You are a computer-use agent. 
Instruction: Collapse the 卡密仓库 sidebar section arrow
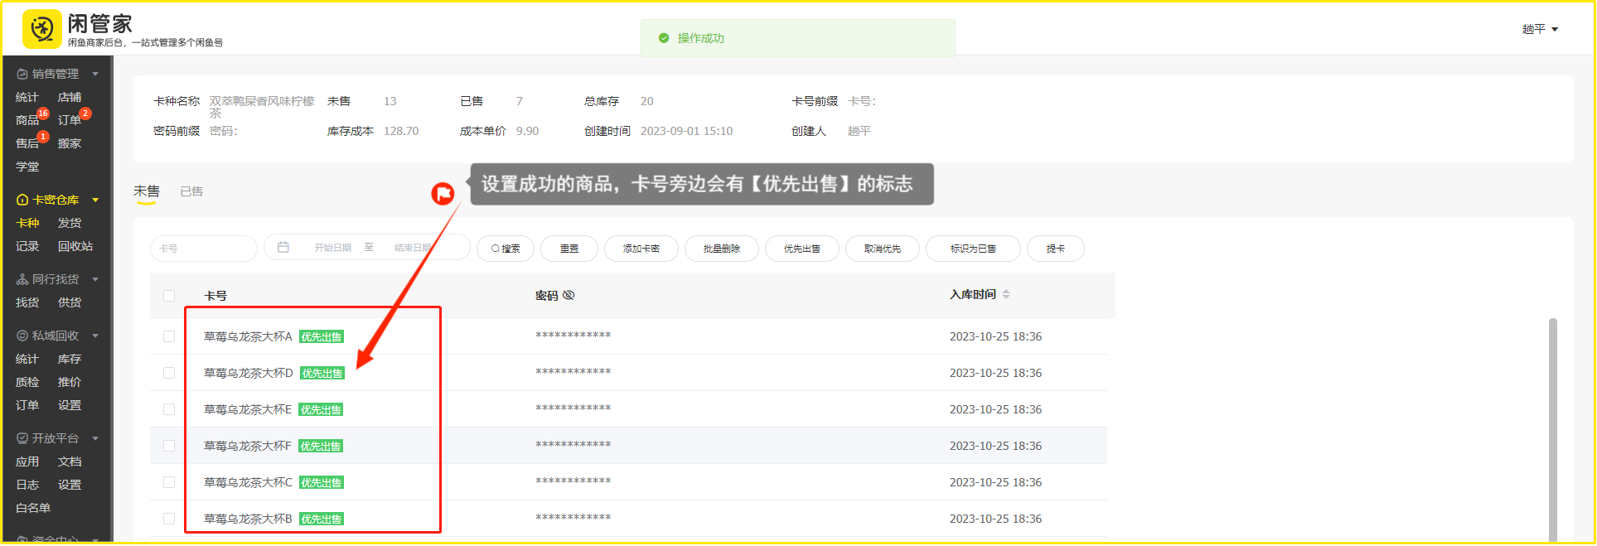point(95,200)
